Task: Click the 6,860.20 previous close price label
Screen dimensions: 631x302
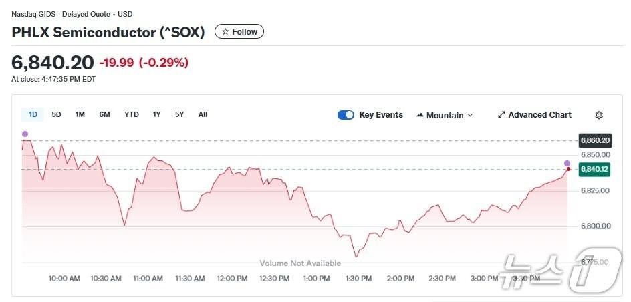Action: click(594, 140)
